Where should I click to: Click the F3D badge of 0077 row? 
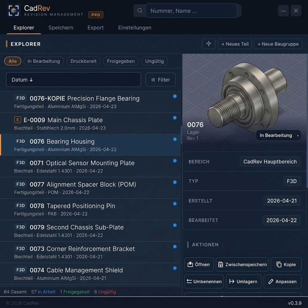pyautogui.click(x=21, y=184)
